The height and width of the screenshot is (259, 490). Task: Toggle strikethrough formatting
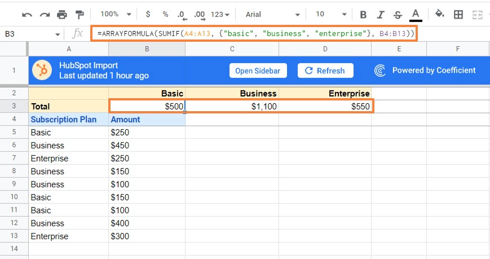398,15
